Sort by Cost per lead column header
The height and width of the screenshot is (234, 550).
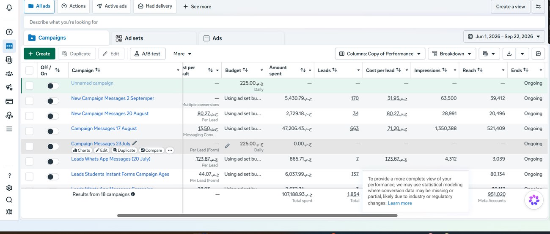coord(383,70)
